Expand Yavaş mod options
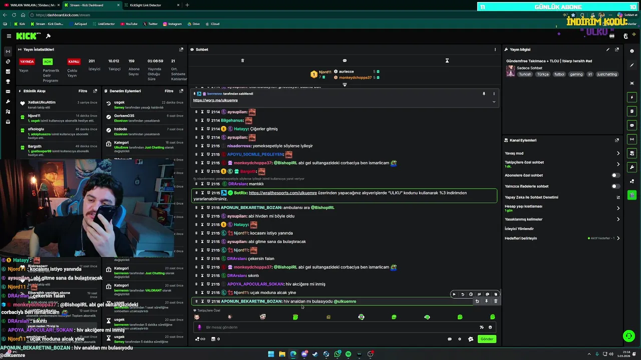The width and height of the screenshot is (641, 360). click(618, 153)
